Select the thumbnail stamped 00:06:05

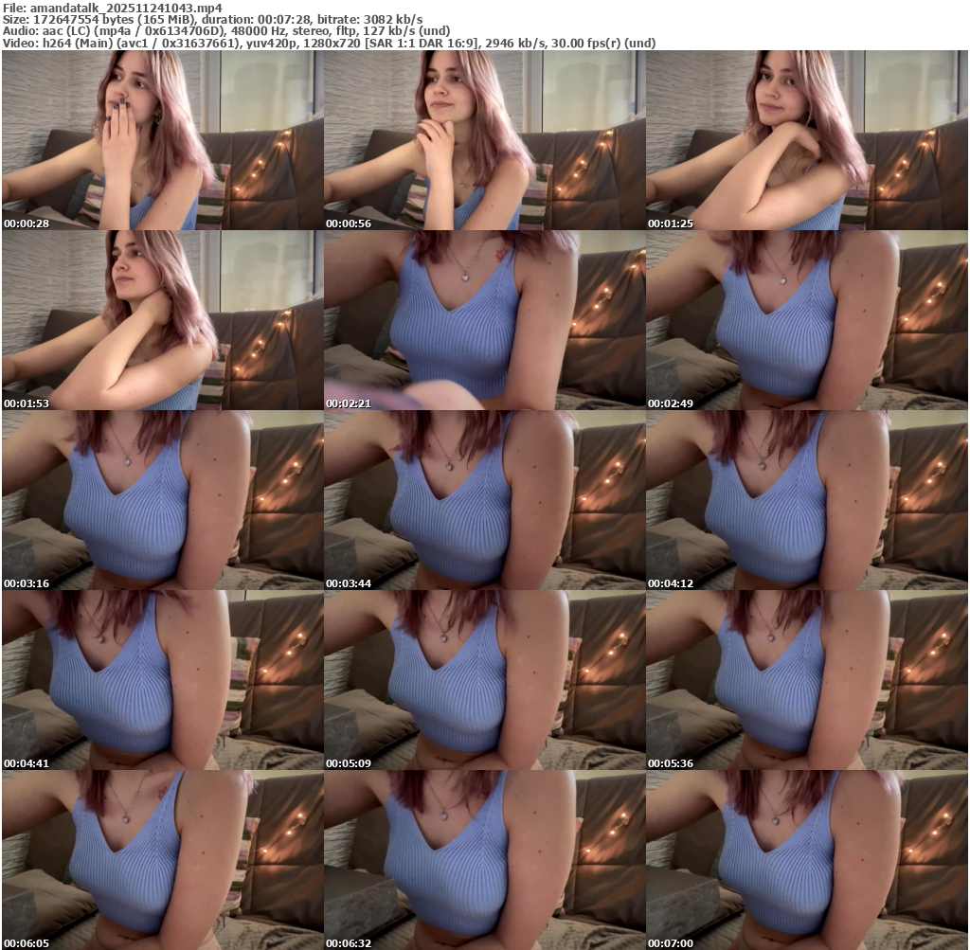(x=163, y=860)
